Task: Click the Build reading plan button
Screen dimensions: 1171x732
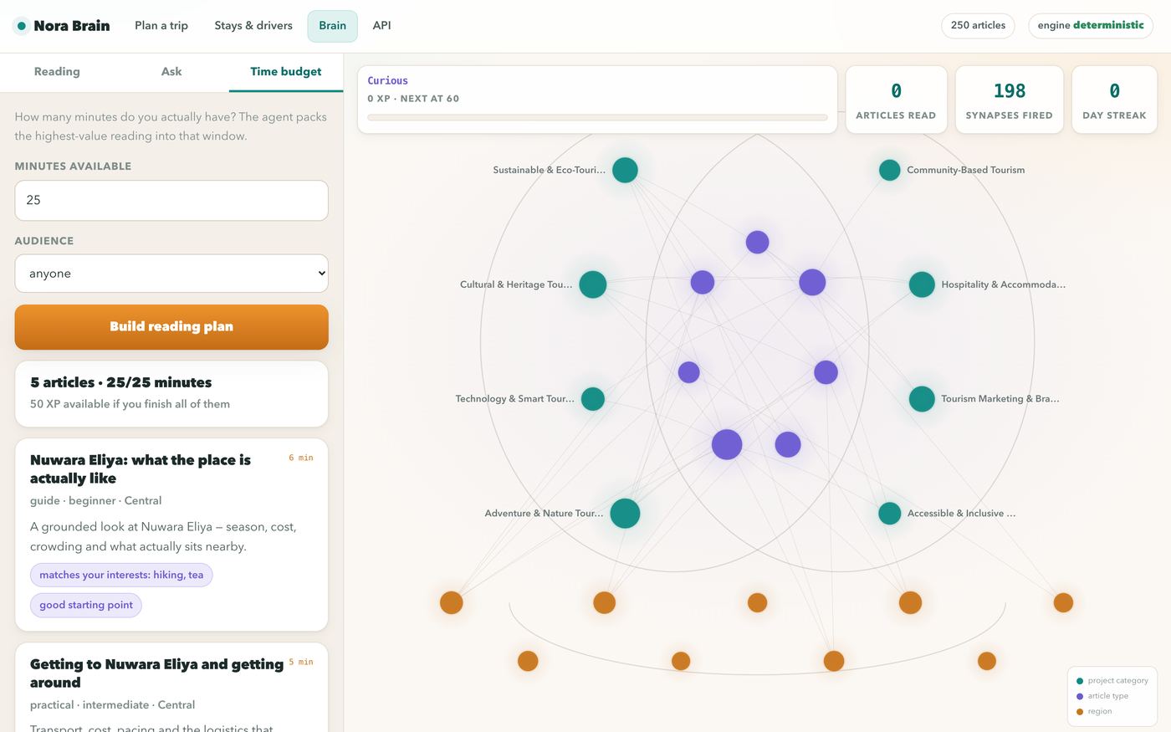Action: pos(171,327)
